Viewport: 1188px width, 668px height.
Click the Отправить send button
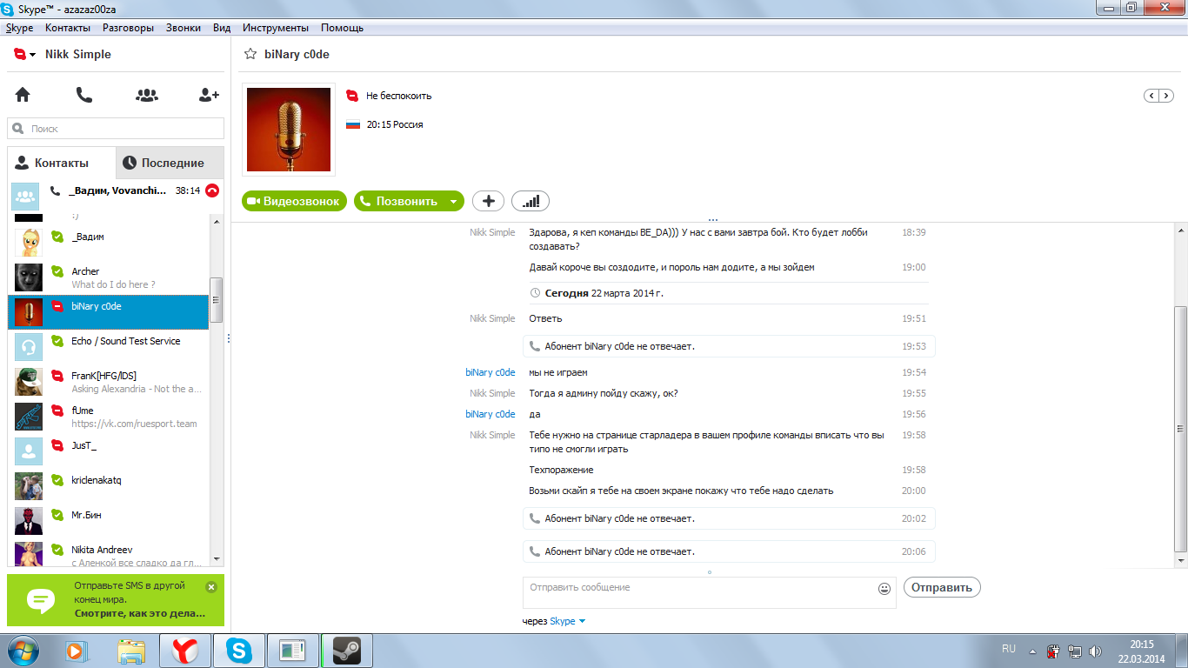point(942,587)
